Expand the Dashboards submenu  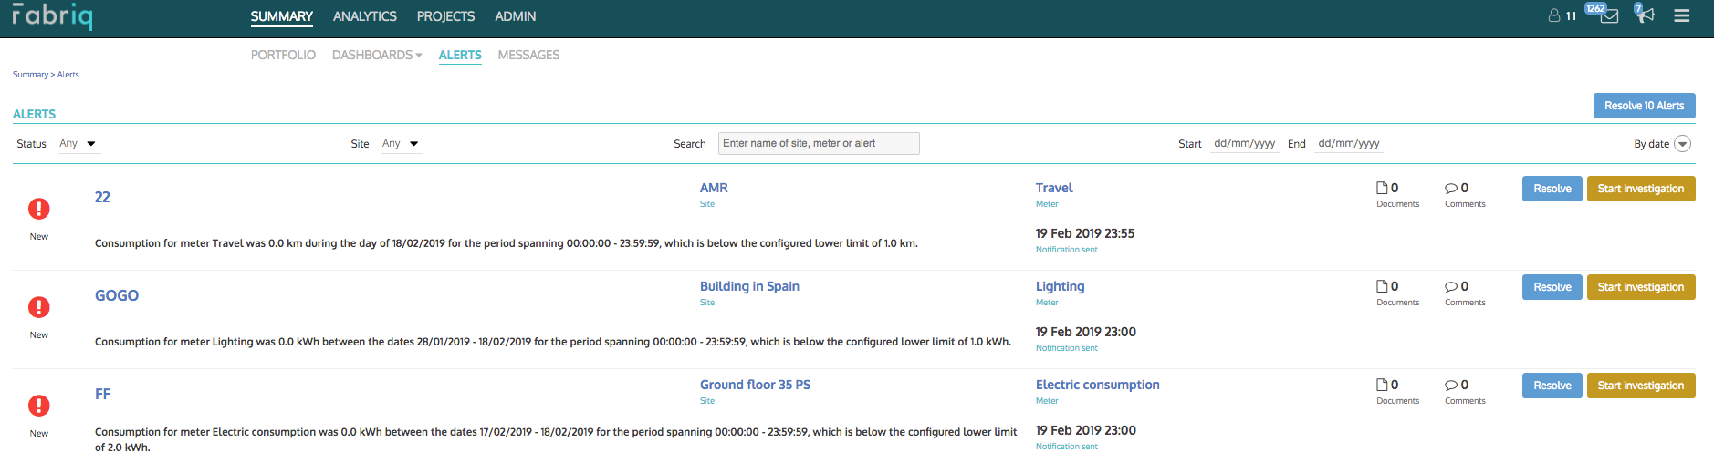pyautogui.click(x=377, y=55)
